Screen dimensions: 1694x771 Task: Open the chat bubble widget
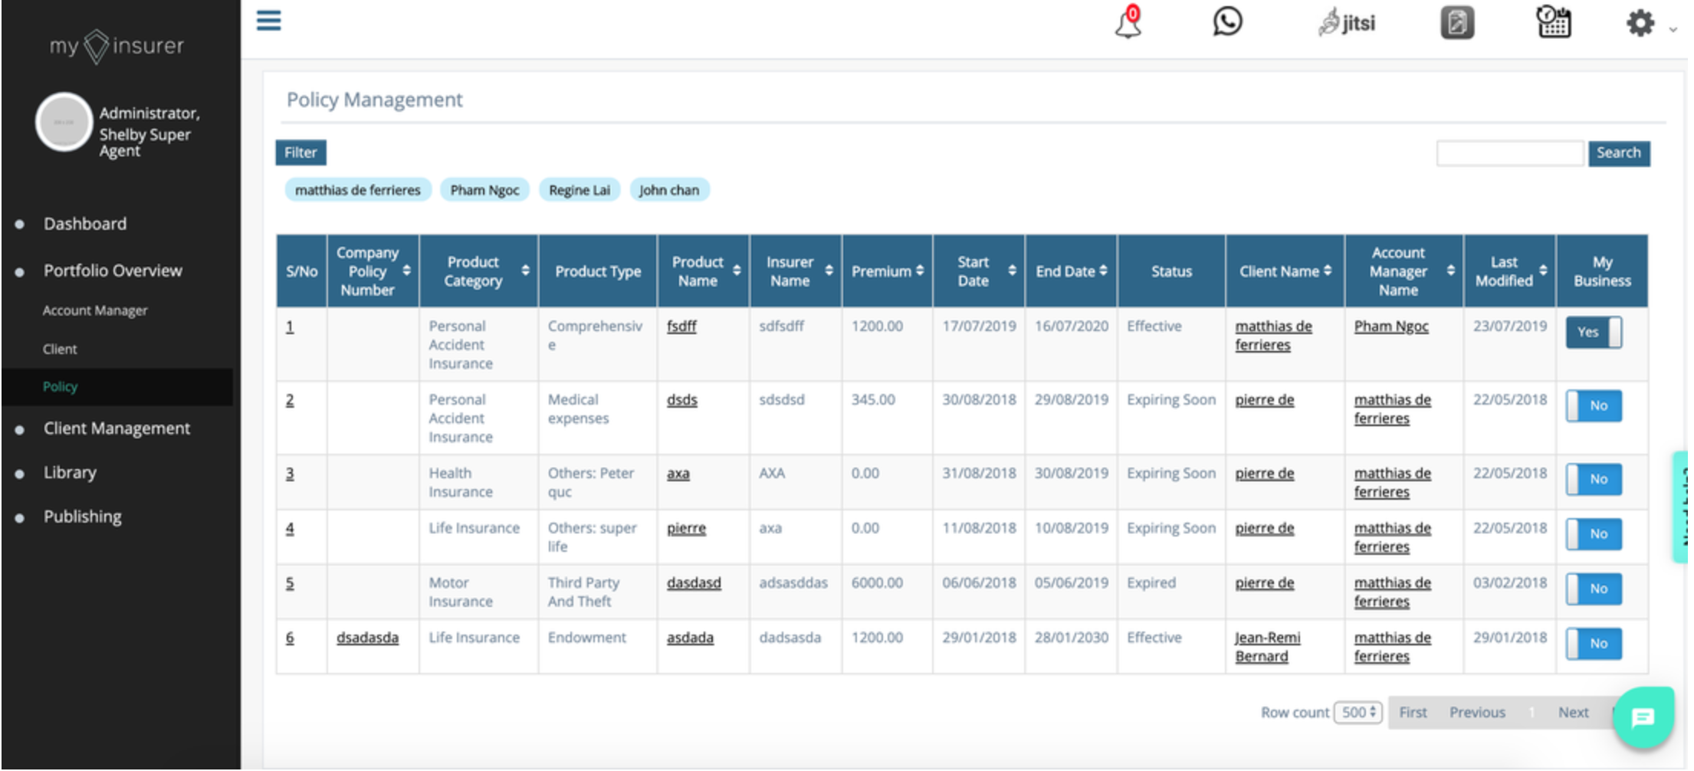point(1643,717)
